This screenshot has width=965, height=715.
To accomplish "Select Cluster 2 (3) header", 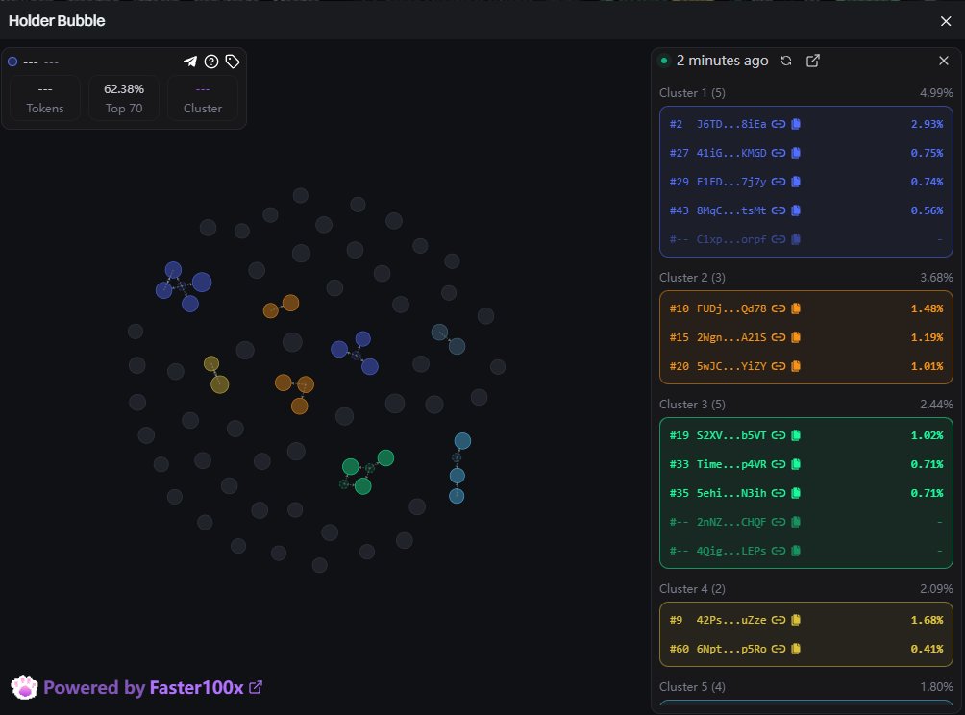I will (692, 278).
